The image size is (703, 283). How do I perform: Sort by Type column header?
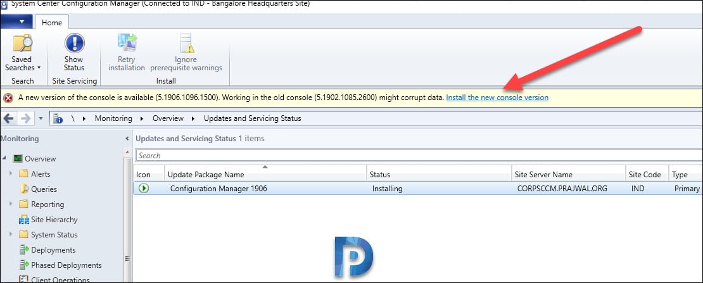tap(685, 175)
